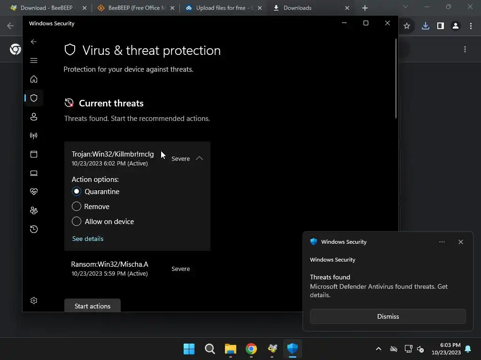Open App & browser control sidebar icon
481x360 pixels.
(x=34, y=154)
